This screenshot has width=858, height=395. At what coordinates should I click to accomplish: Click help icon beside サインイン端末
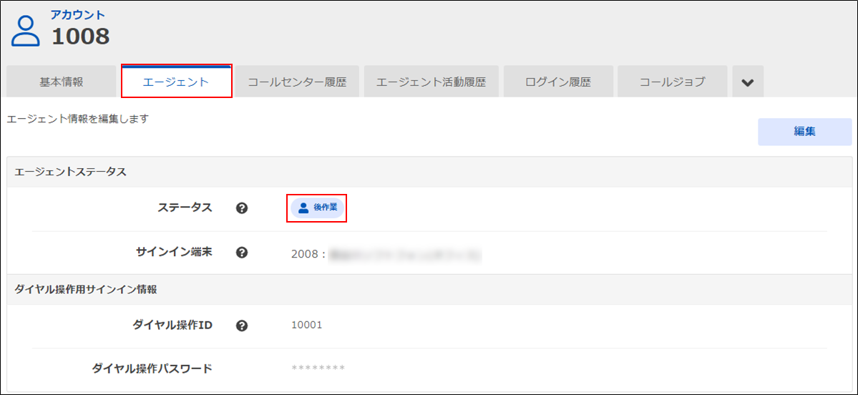(x=242, y=253)
